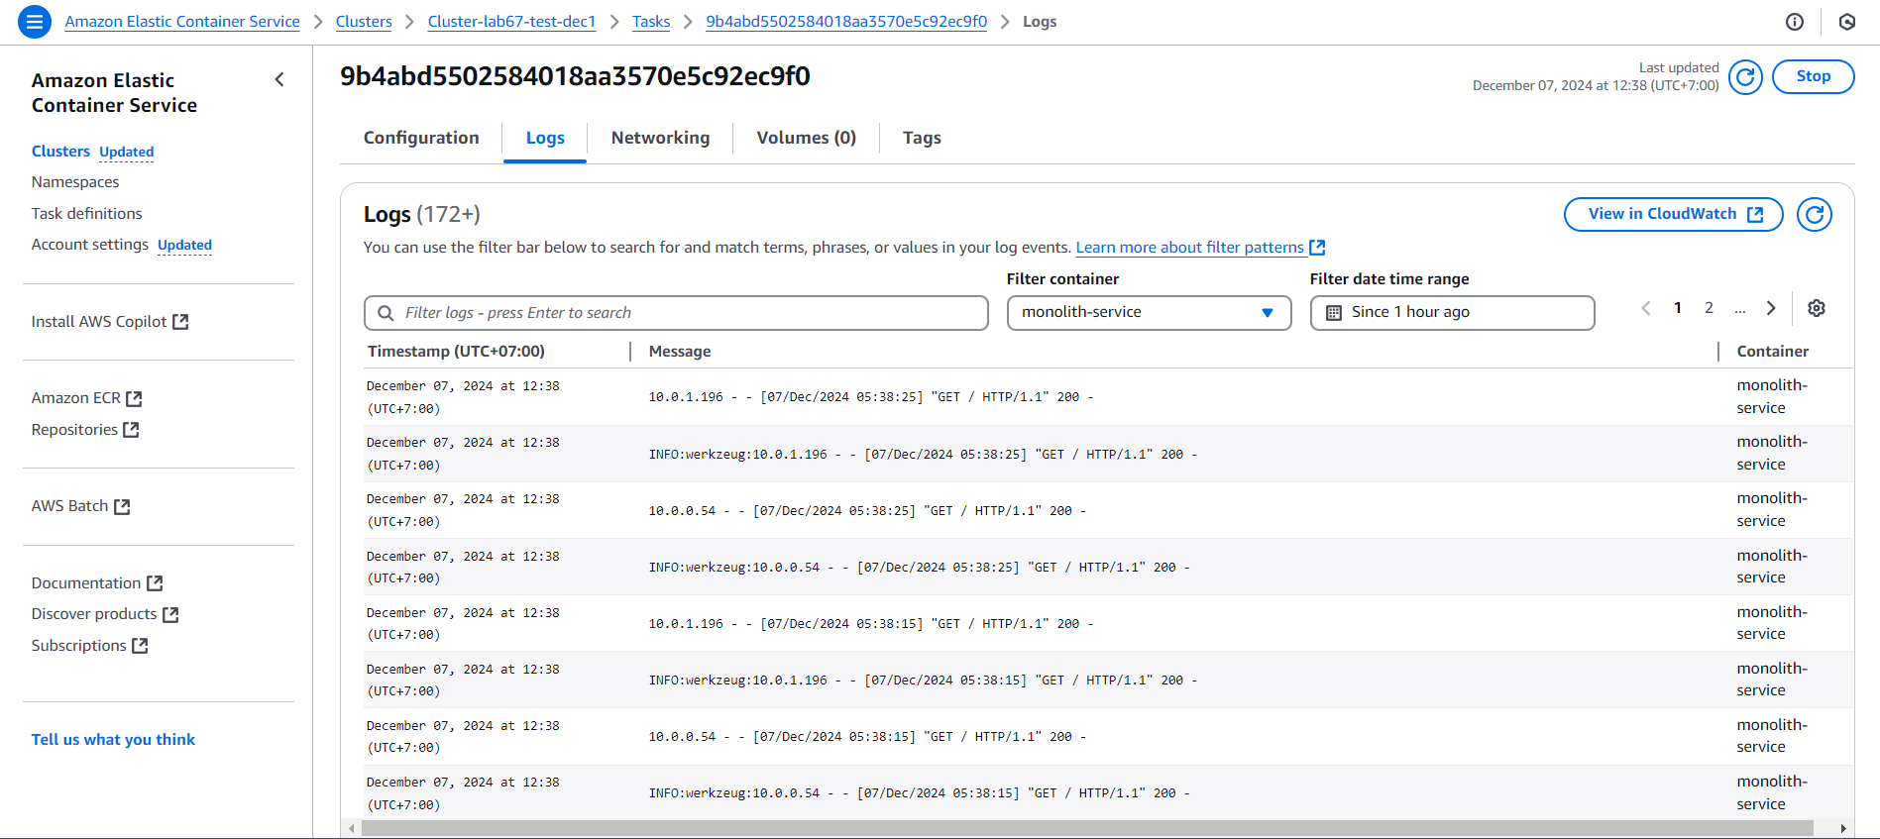Click the Timestamp (UTC+07:00) column header
This screenshot has width=1880, height=839.
tap(456, 352)
